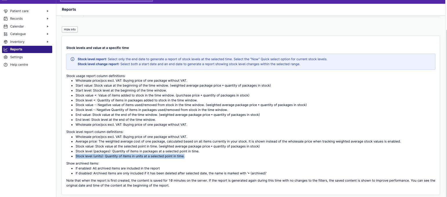
Task: Click the highlighted Stock level (units) line
Action: click(130, 156)
